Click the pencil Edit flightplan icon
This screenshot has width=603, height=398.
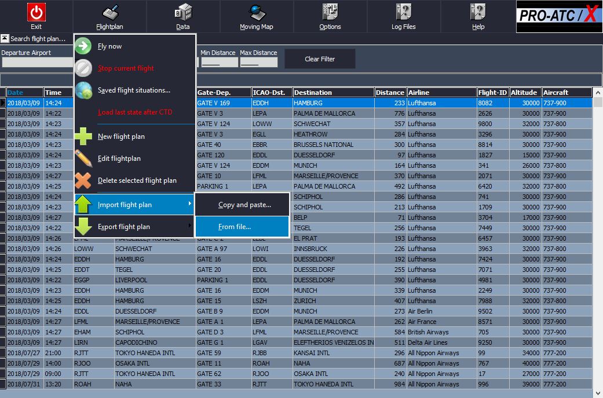click(x=83, y=159)
